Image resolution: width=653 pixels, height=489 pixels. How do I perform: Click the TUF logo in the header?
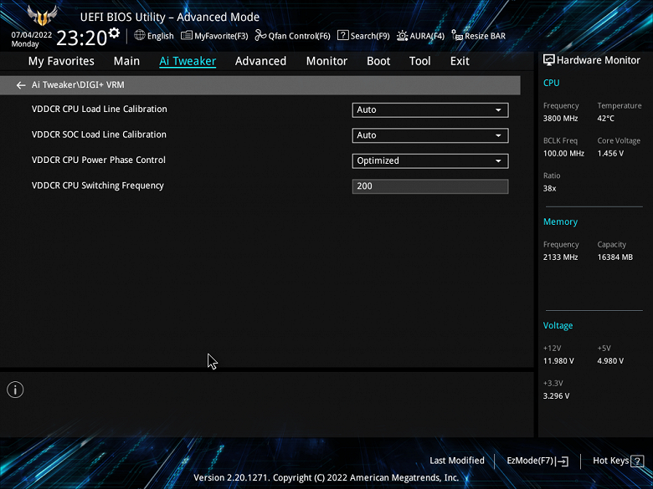pyautogui.click(x=42, y=16)
